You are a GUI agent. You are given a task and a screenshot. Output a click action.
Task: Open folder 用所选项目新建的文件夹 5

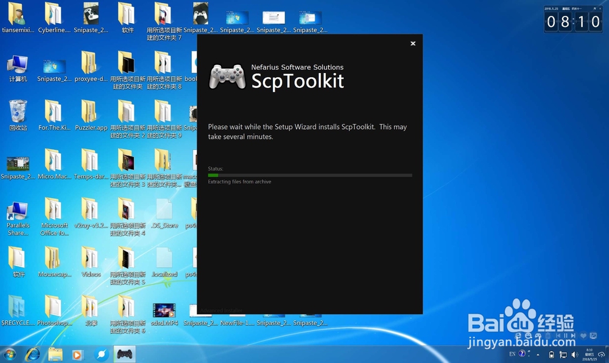click(x=127, y=266)
